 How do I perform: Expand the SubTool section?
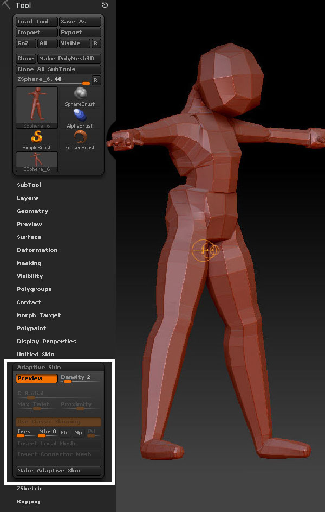[x=29, y=185]
